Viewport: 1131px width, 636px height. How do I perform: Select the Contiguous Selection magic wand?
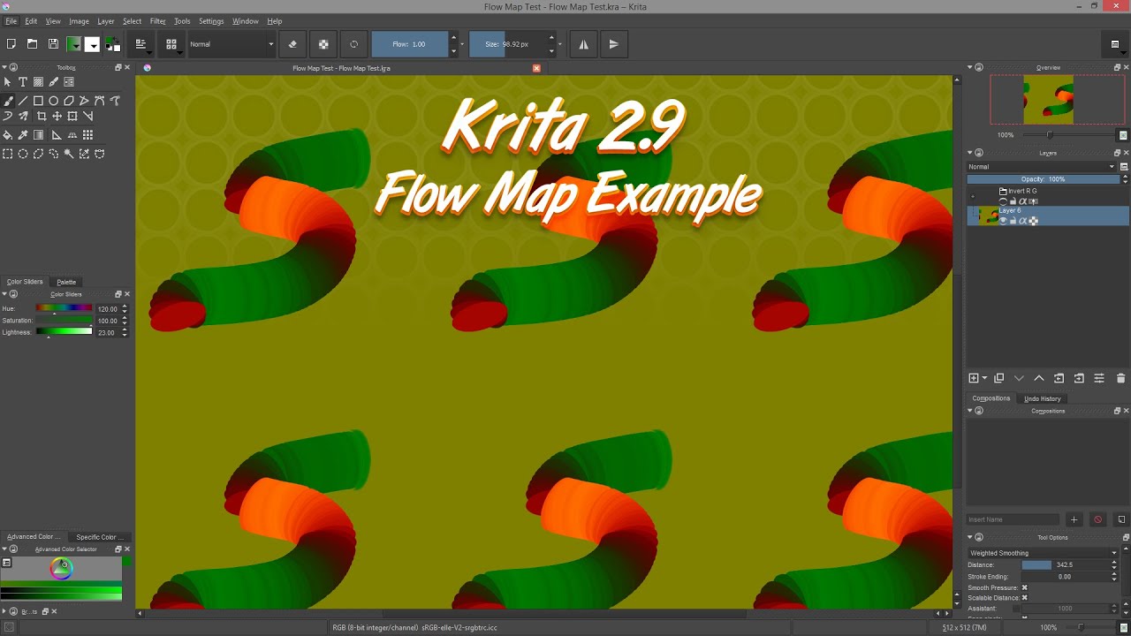click(x=69, y=154)
